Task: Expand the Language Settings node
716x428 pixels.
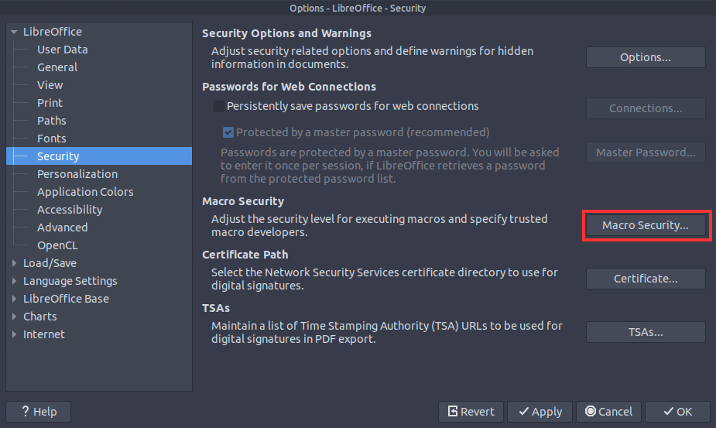Action: click(x=14, y=281)
